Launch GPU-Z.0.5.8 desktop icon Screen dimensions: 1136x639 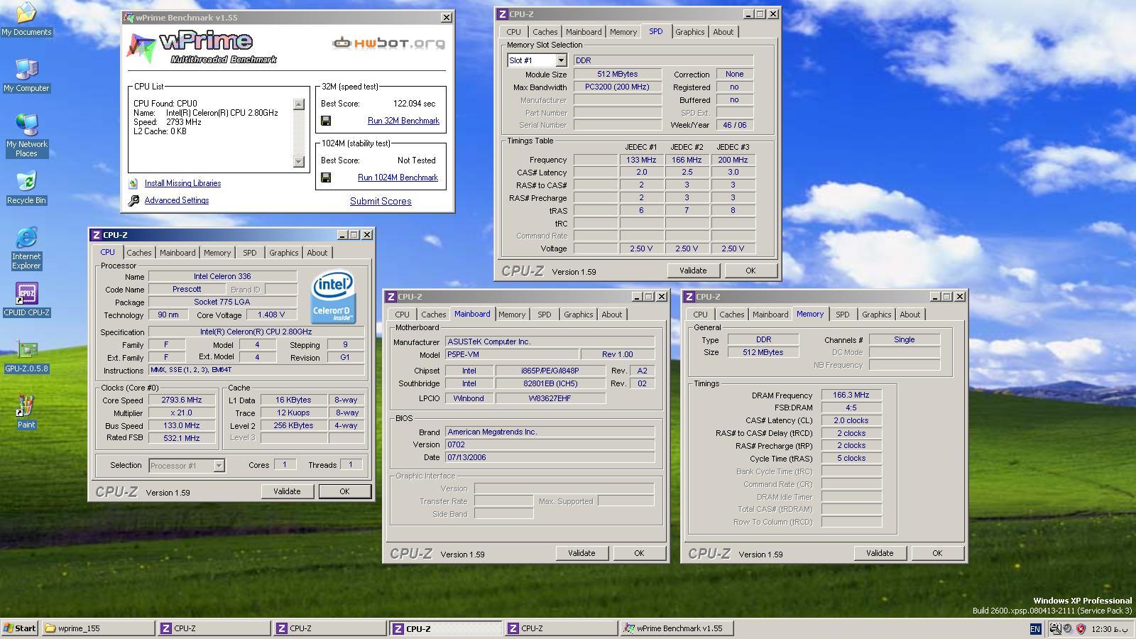point(26,356)
